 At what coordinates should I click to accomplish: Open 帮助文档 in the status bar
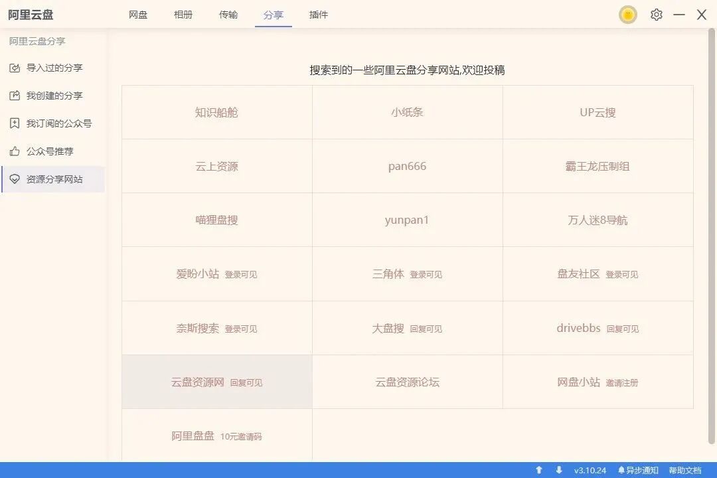point(685,470)
